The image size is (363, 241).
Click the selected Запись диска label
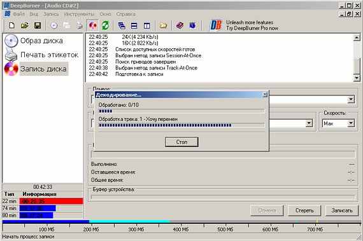(43, 69)
